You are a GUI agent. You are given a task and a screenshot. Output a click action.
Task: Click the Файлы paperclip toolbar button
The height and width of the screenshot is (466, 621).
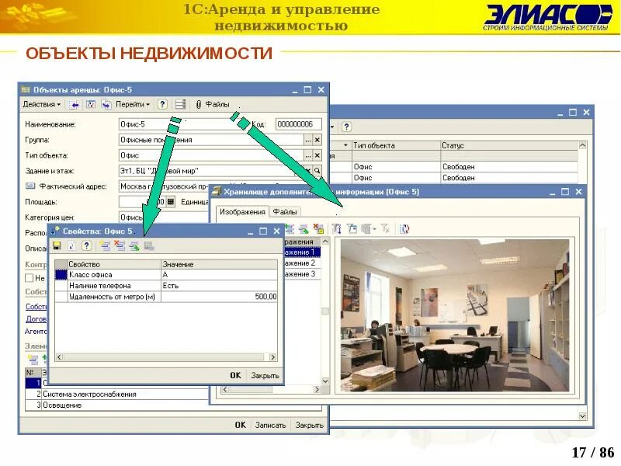212,105
